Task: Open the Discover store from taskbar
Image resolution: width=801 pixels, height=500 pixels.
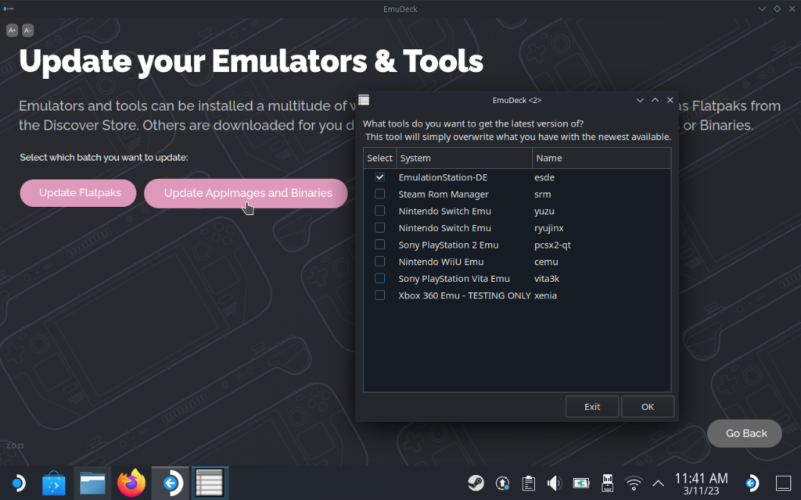Action: [54, 483]
